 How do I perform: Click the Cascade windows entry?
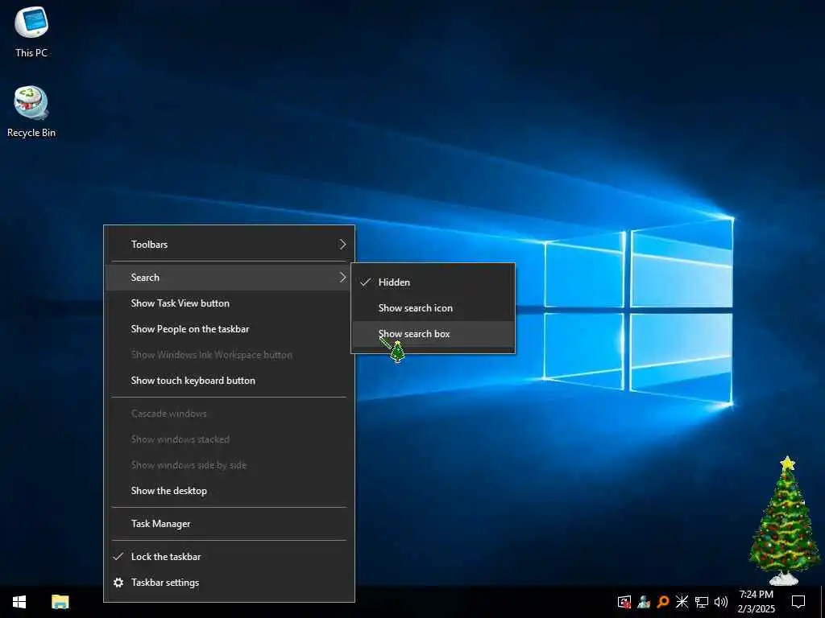tap(229, 414)
